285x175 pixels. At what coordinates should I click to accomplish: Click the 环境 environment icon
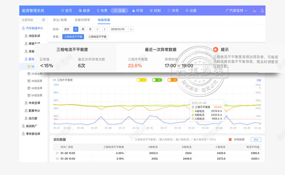pos(133,11)
